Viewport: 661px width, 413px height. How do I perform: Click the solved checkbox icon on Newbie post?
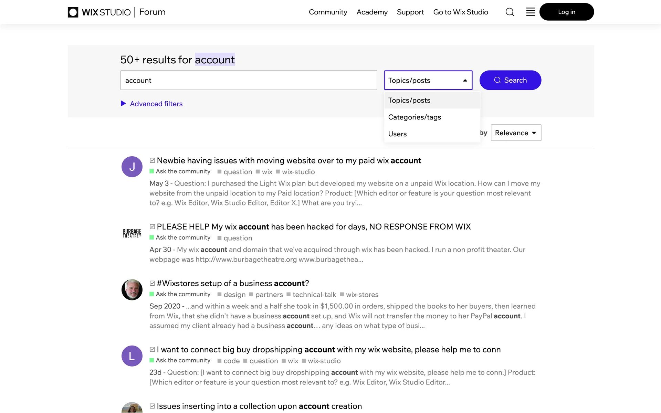(x=152, y=160)
